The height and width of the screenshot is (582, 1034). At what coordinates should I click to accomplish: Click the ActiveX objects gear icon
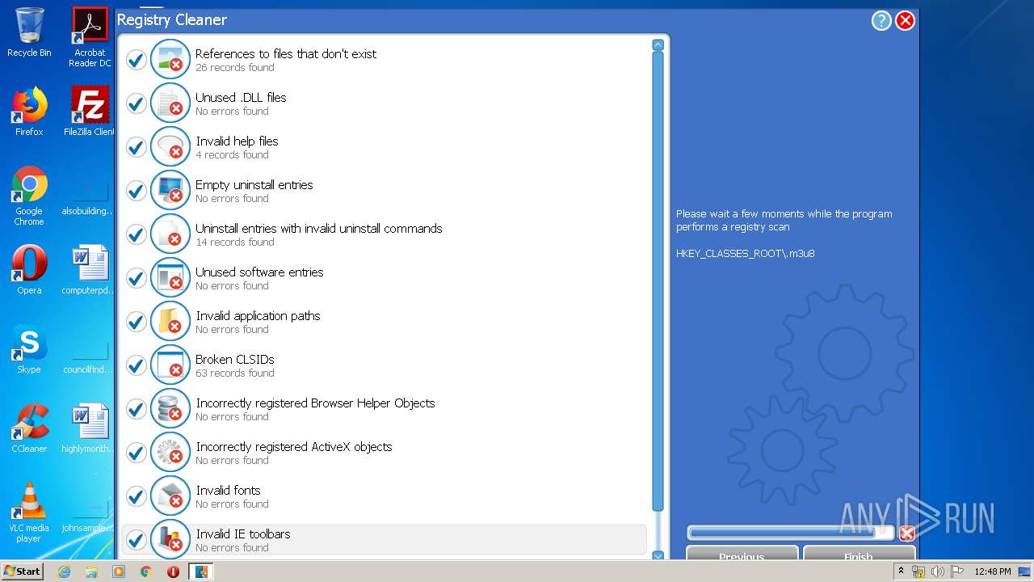pyautogui.click(x=170, y=453)
